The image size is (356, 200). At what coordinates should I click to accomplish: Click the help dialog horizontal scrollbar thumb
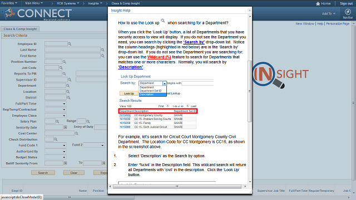tap(177, 187)
